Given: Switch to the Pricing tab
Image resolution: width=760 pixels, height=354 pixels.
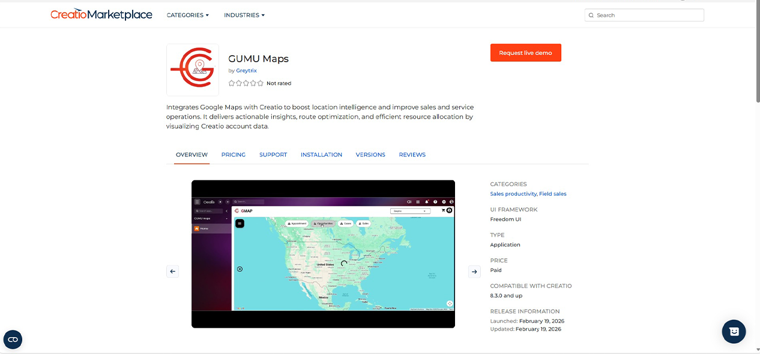Looking at the screenshot, I should pyautogui.click(x=233, y=155).
